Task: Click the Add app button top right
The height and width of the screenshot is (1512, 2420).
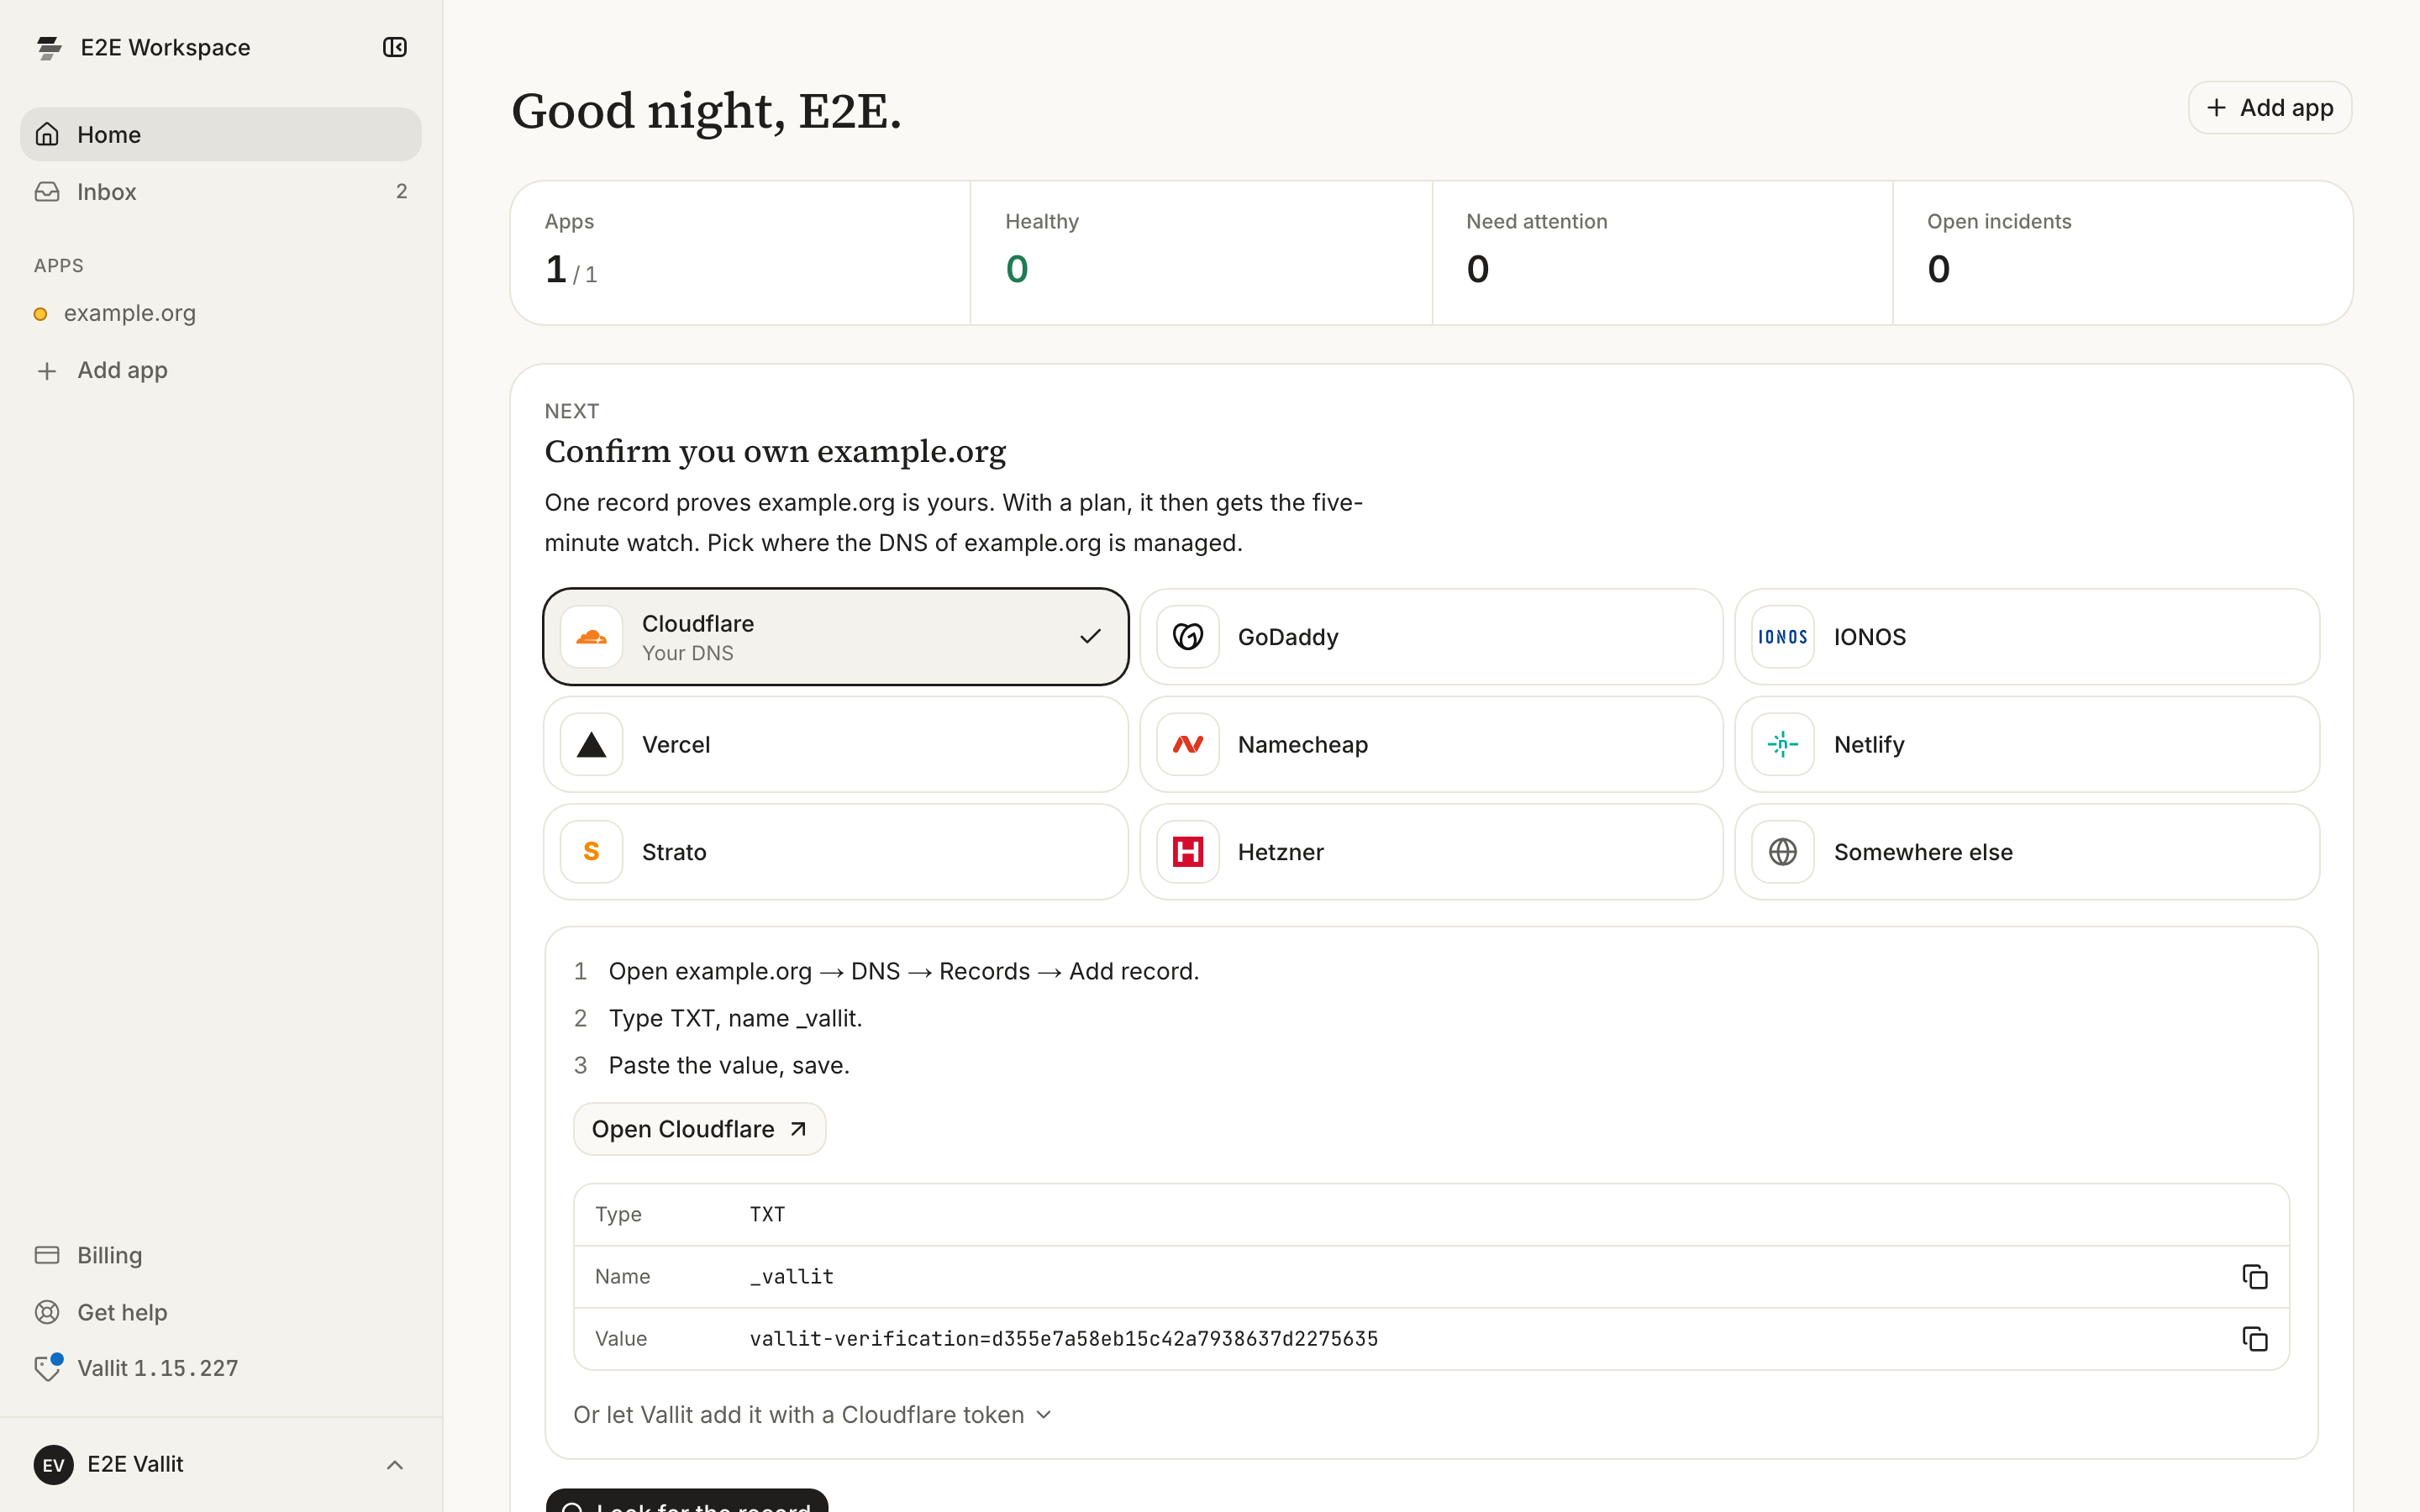Action: coord(2269,107)
